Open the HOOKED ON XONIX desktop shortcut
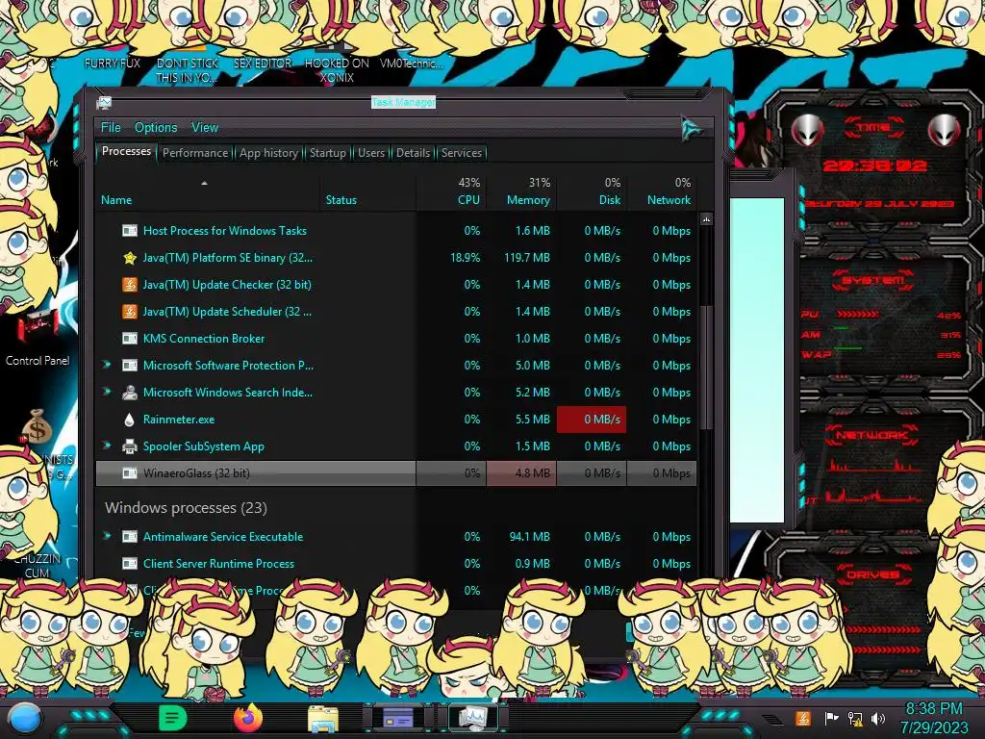The width and height of the screenshot is (985, 739). click(x=337, y=70)
